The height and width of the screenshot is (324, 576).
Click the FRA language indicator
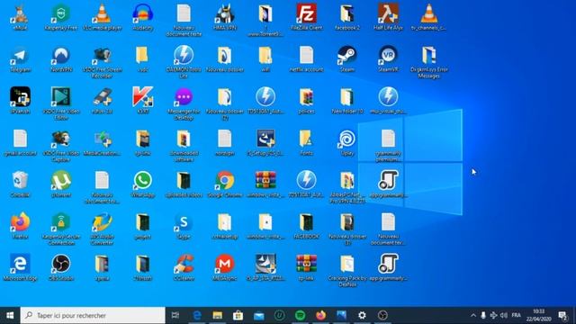(516, 315)
